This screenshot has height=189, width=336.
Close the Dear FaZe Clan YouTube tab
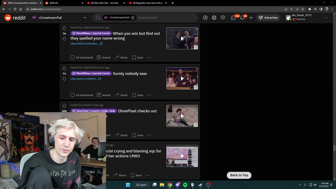point(124,3)
